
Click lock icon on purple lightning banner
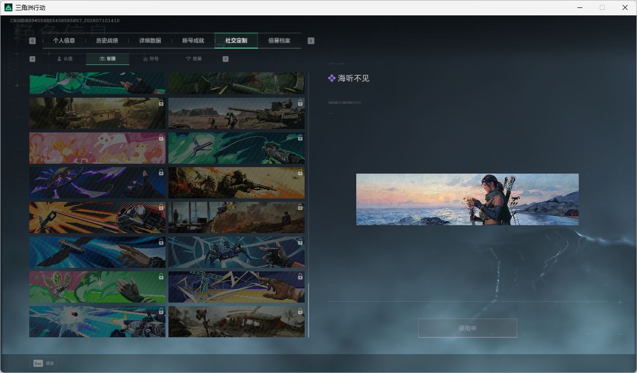pyautogui.click(x=161, y=173)
